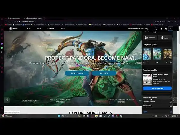Open the friends icon in header
180x135 pixels.
coord(166,29)
